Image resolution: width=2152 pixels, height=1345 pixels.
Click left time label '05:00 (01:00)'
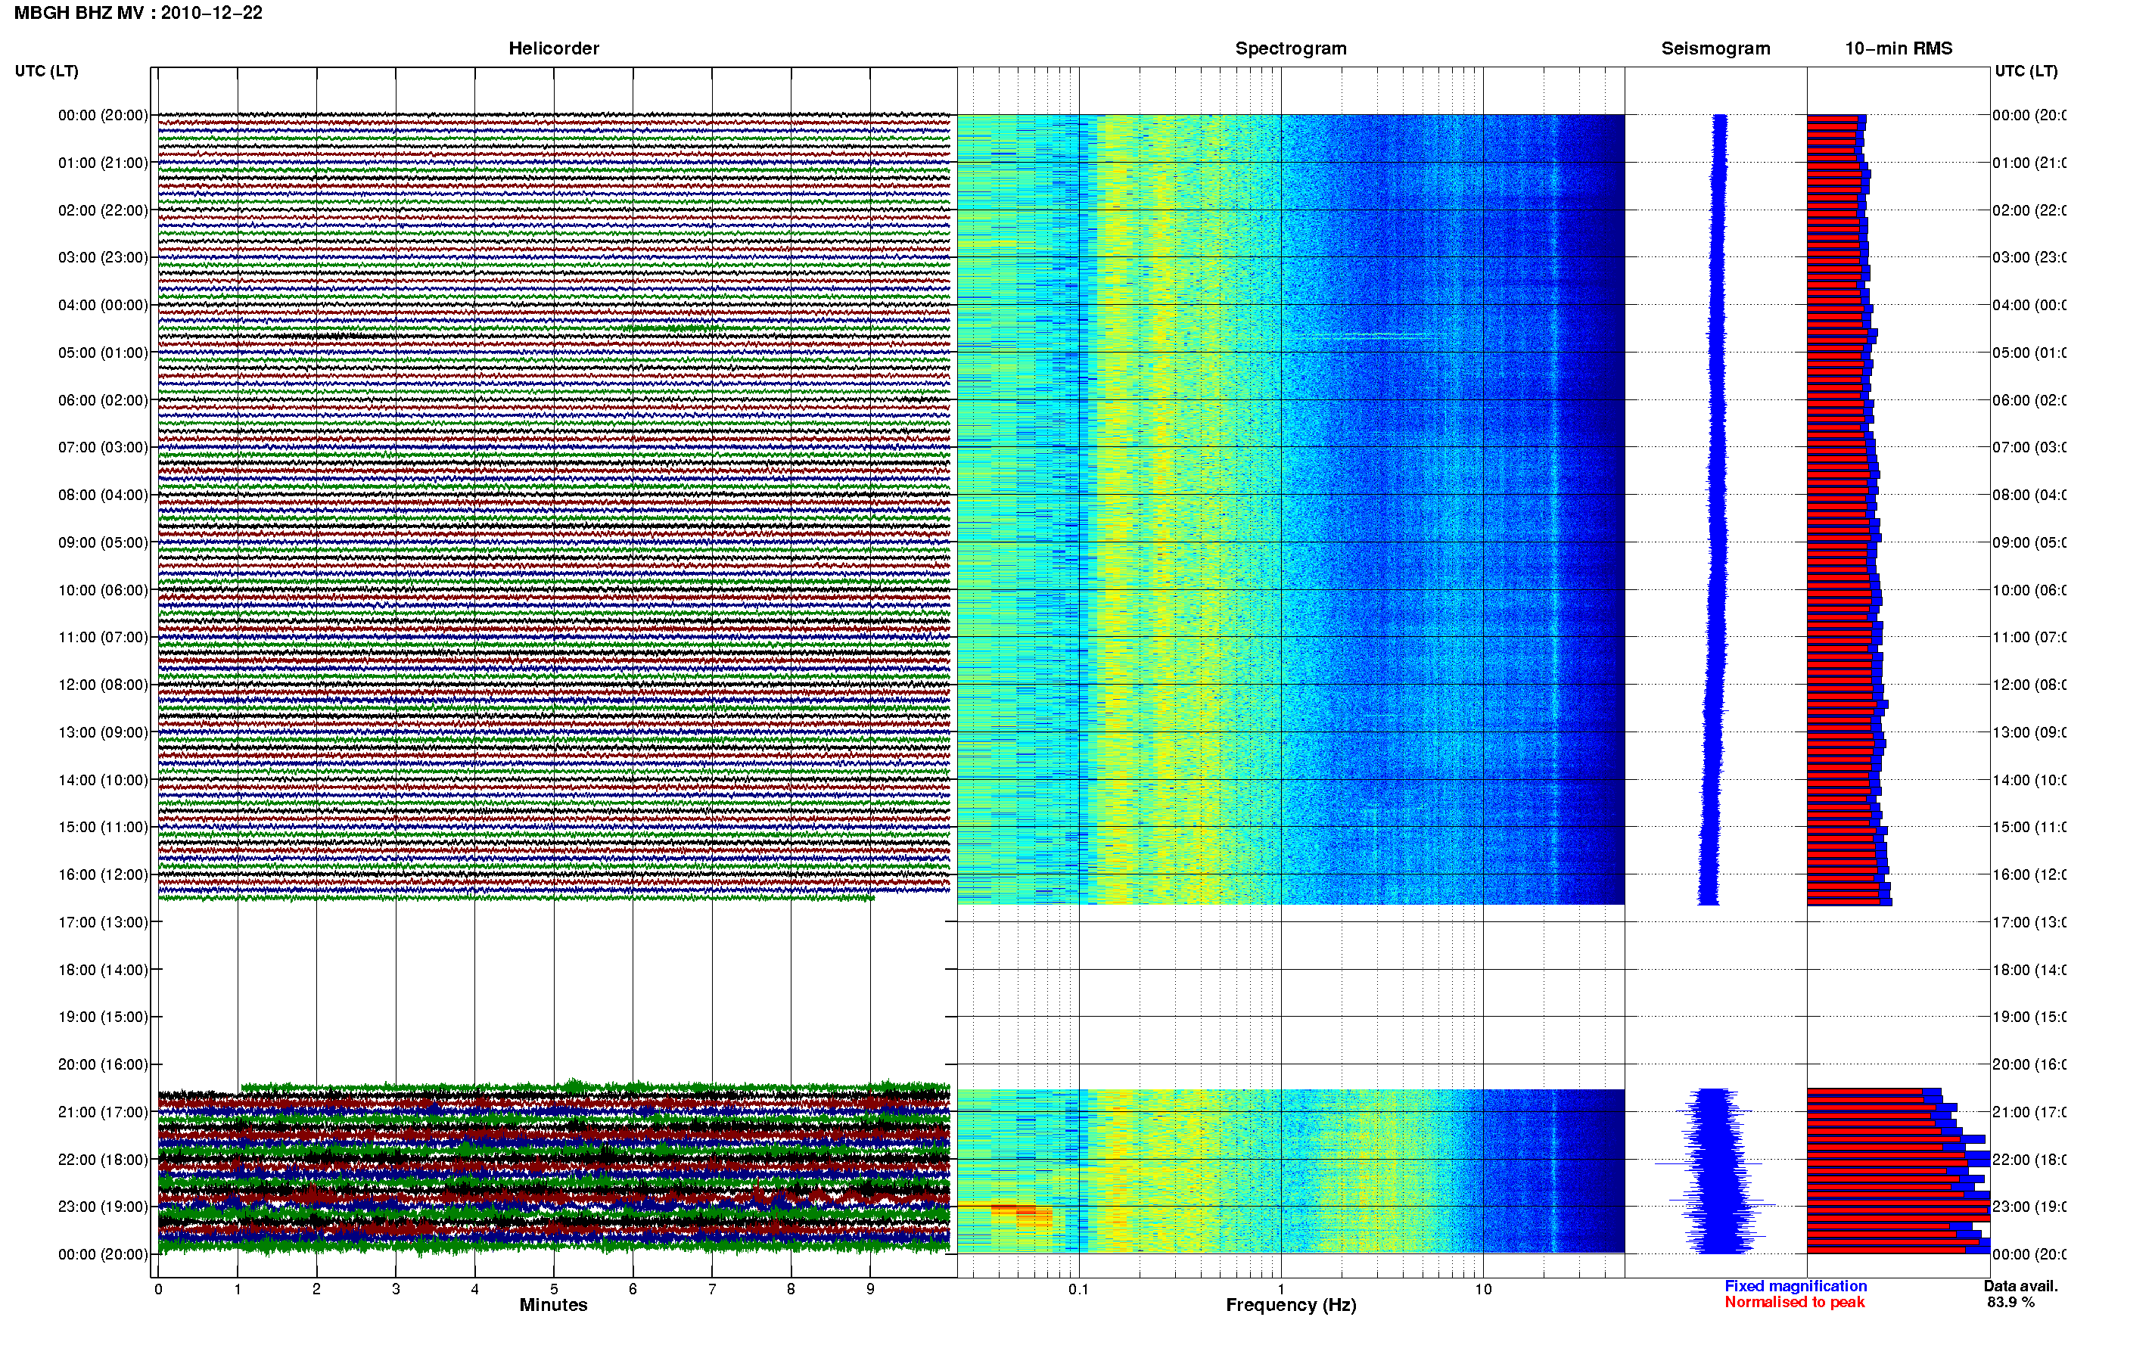(x=103, y=353)
